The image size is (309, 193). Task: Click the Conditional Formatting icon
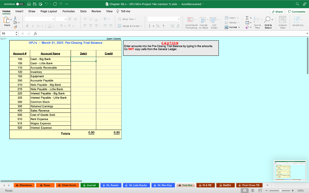[190, 20]
